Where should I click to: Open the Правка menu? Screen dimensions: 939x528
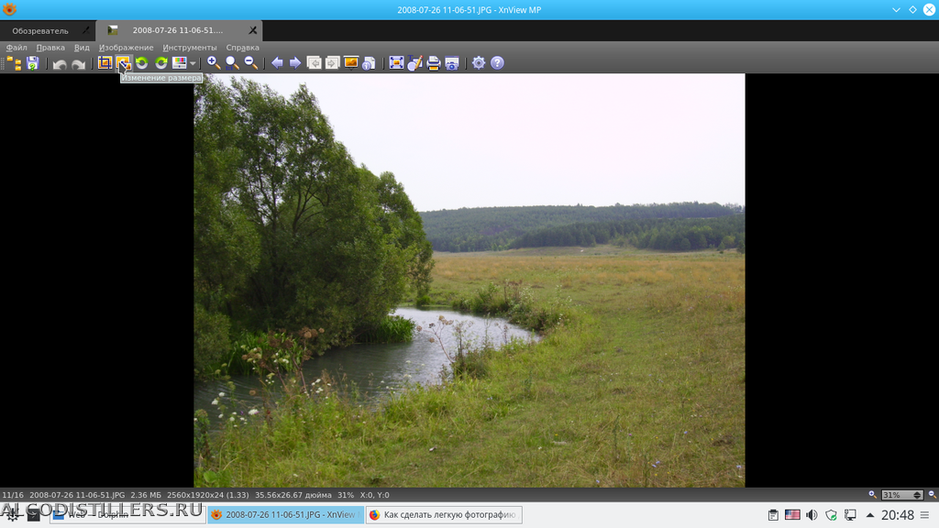click(x=50, y=48)
